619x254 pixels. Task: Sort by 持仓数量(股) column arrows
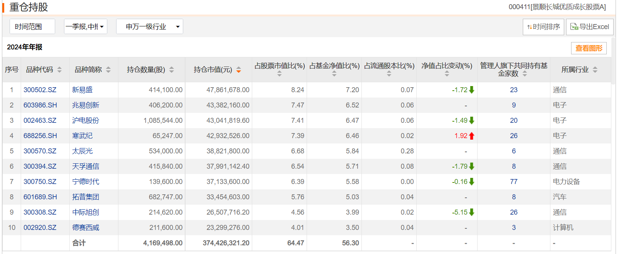pos(172,70)
